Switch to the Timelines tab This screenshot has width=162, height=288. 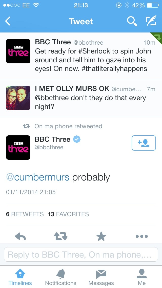[20, 277]
